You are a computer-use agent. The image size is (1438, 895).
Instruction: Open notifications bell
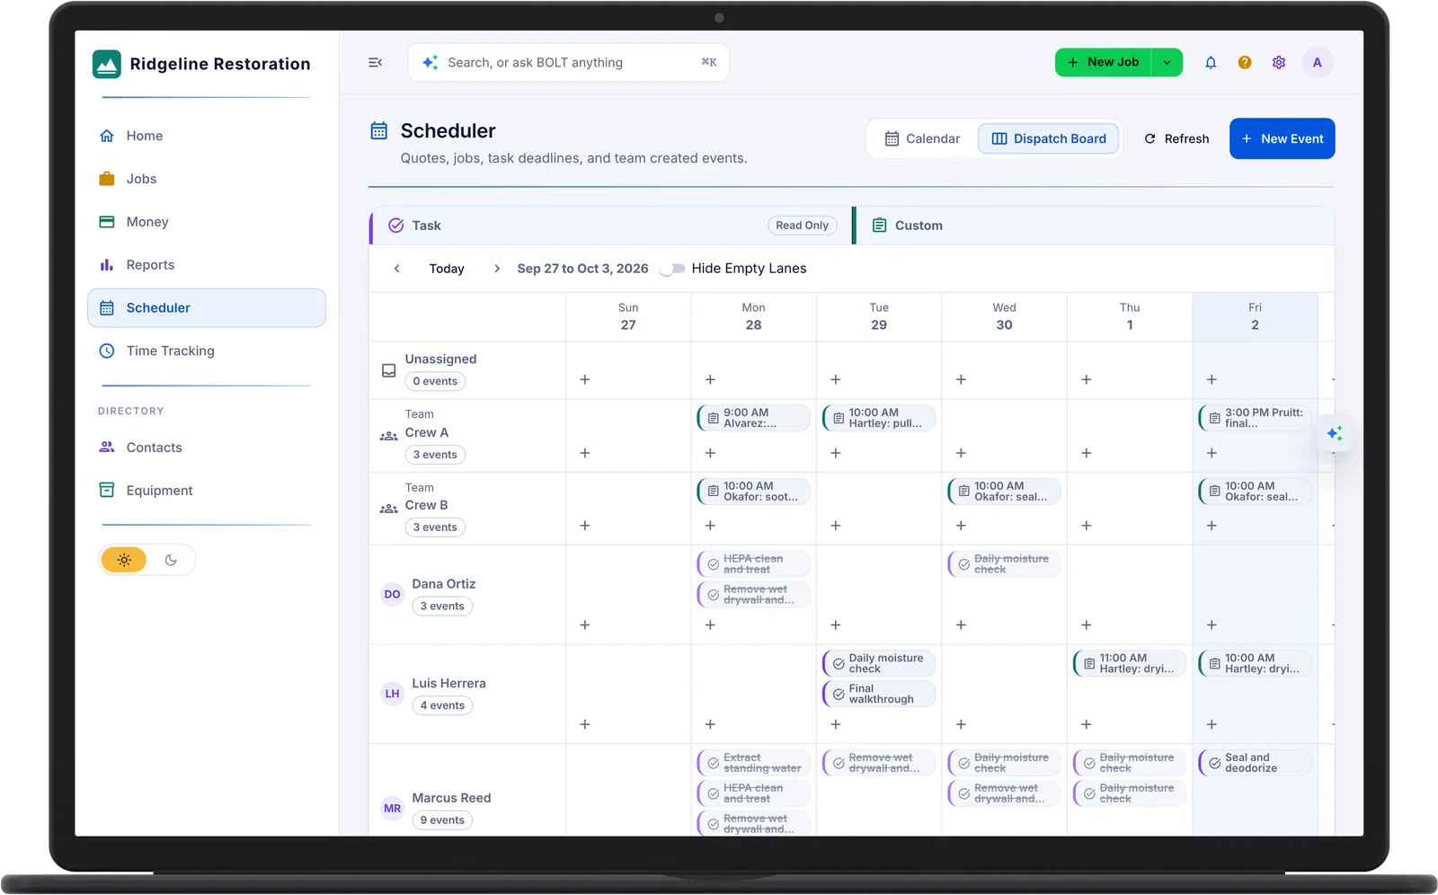(1211, 62)
